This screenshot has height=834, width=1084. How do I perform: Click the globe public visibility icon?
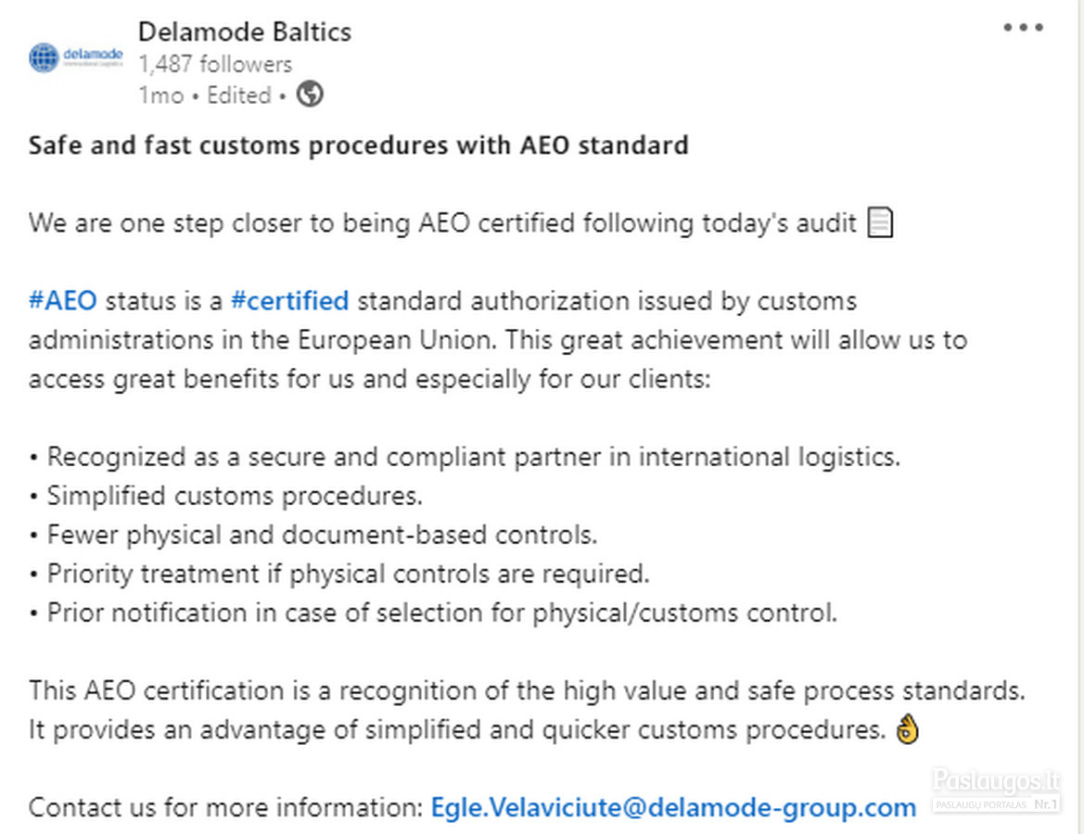[x=310, y=94]
